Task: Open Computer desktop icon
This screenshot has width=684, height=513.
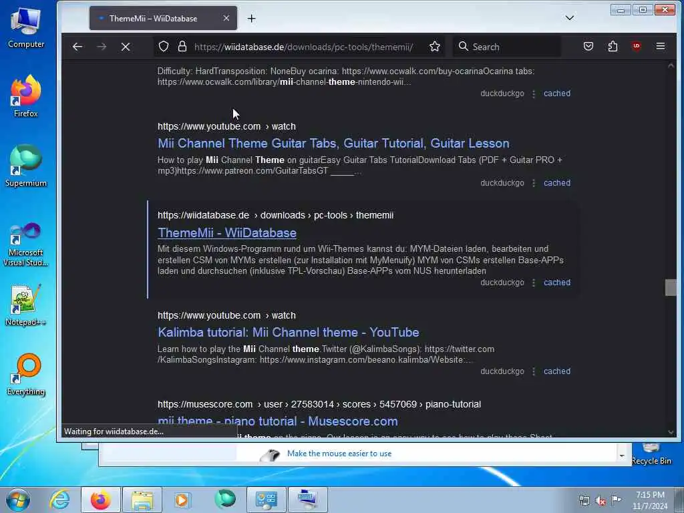Action: click(26, 28)
